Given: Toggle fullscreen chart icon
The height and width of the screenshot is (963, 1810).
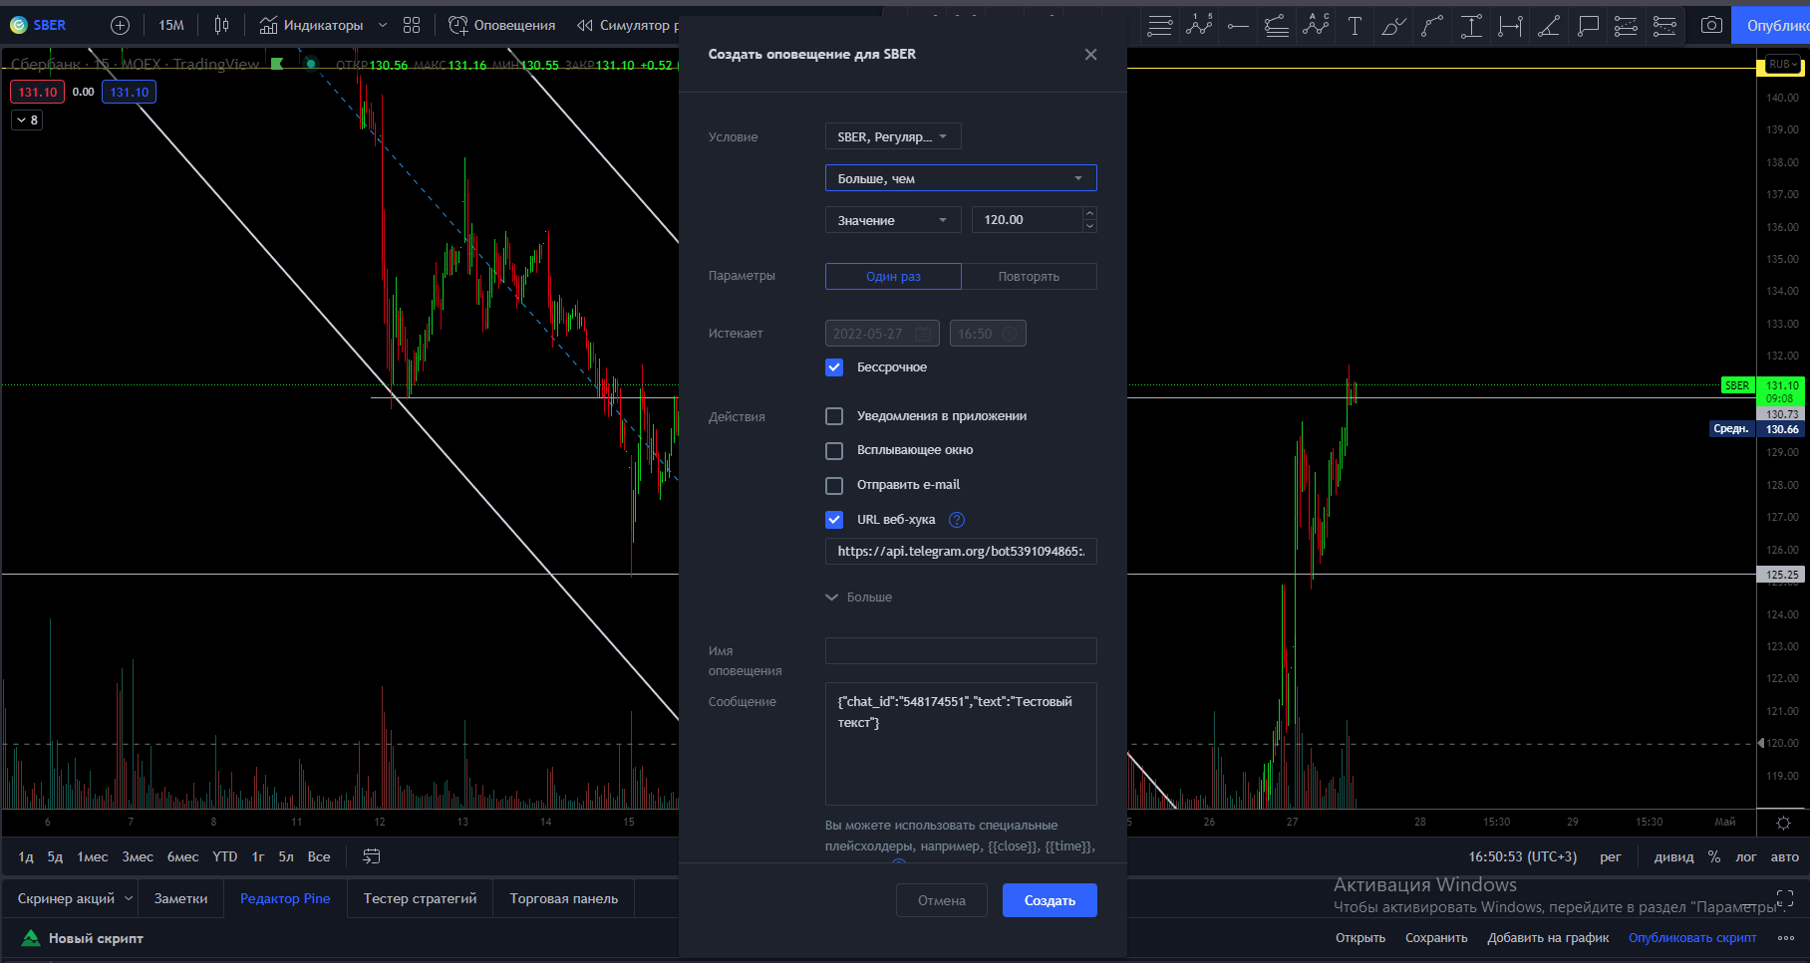Looking at the screenshot, I should point(1785,897).
